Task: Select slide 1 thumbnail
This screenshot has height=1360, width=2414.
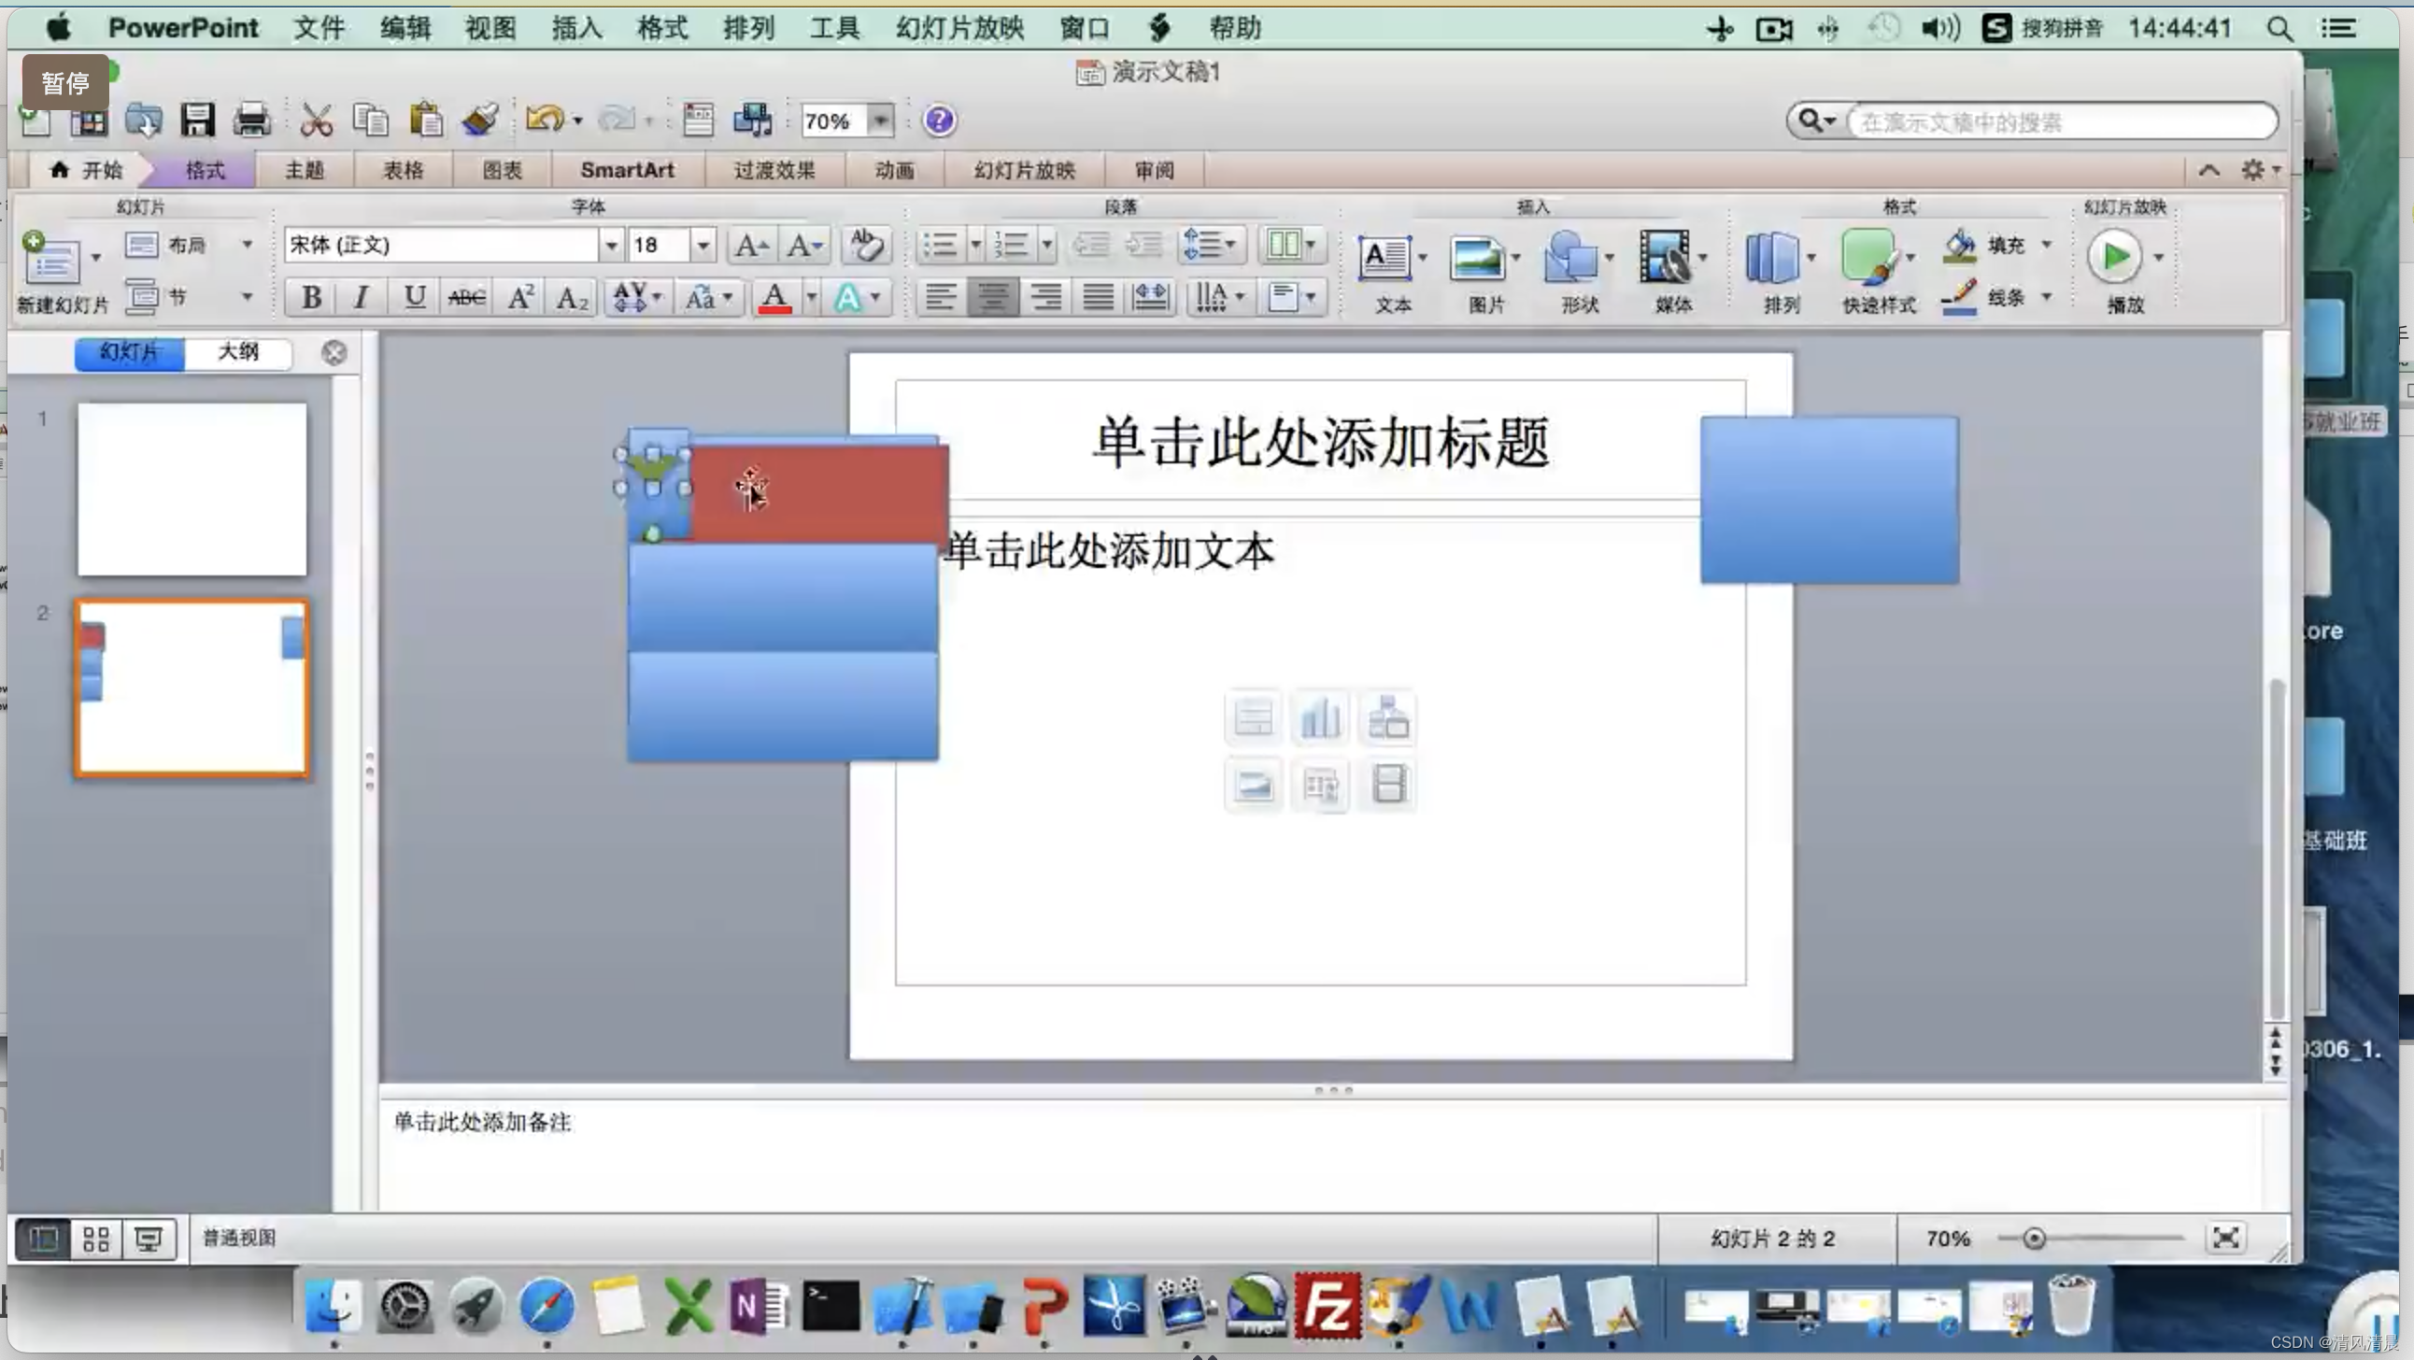Action: pyautogui.click(x=192, y=489)
